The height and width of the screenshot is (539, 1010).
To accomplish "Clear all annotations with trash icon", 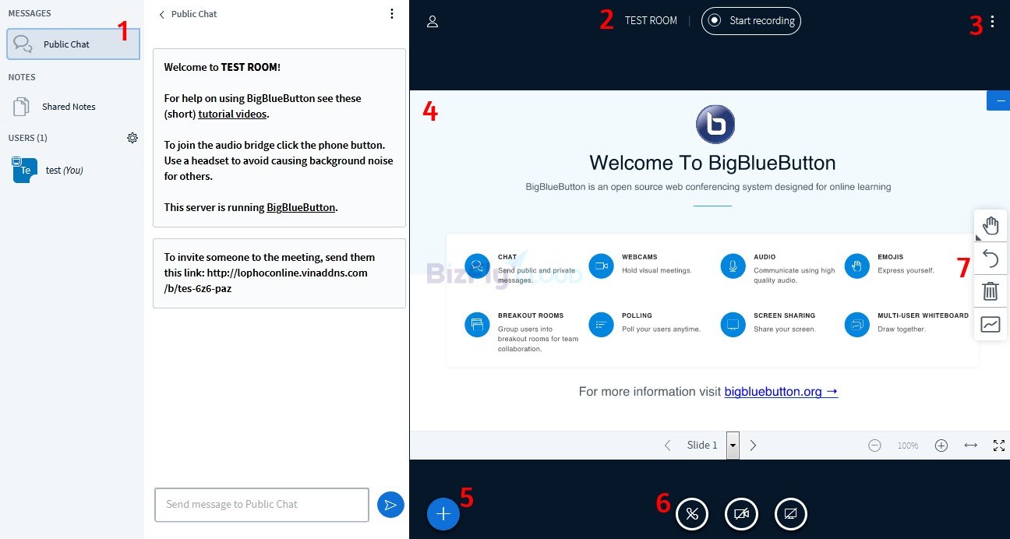I will coord(991,291).
